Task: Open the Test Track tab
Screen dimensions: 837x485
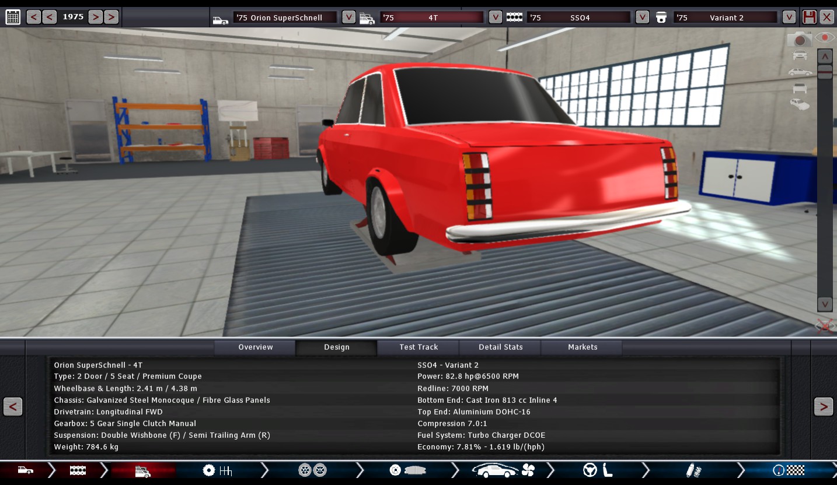Action: tap(418, 347)
